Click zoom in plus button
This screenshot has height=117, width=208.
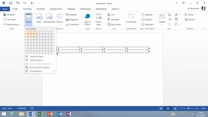click(197, 108)
